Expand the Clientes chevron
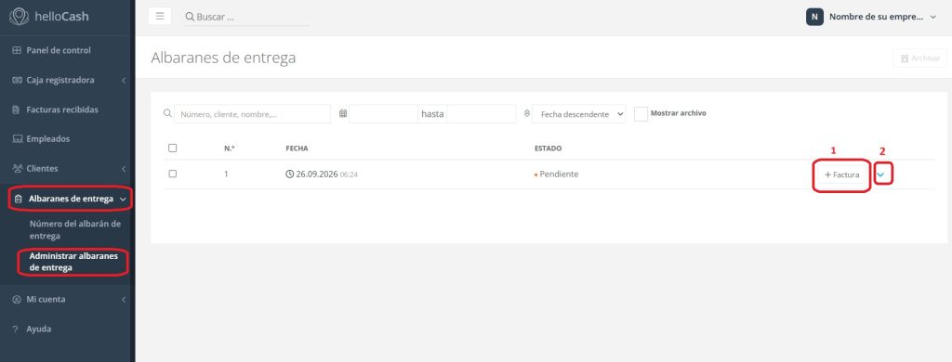The image size is (952, 362). [x=124, y=169]
